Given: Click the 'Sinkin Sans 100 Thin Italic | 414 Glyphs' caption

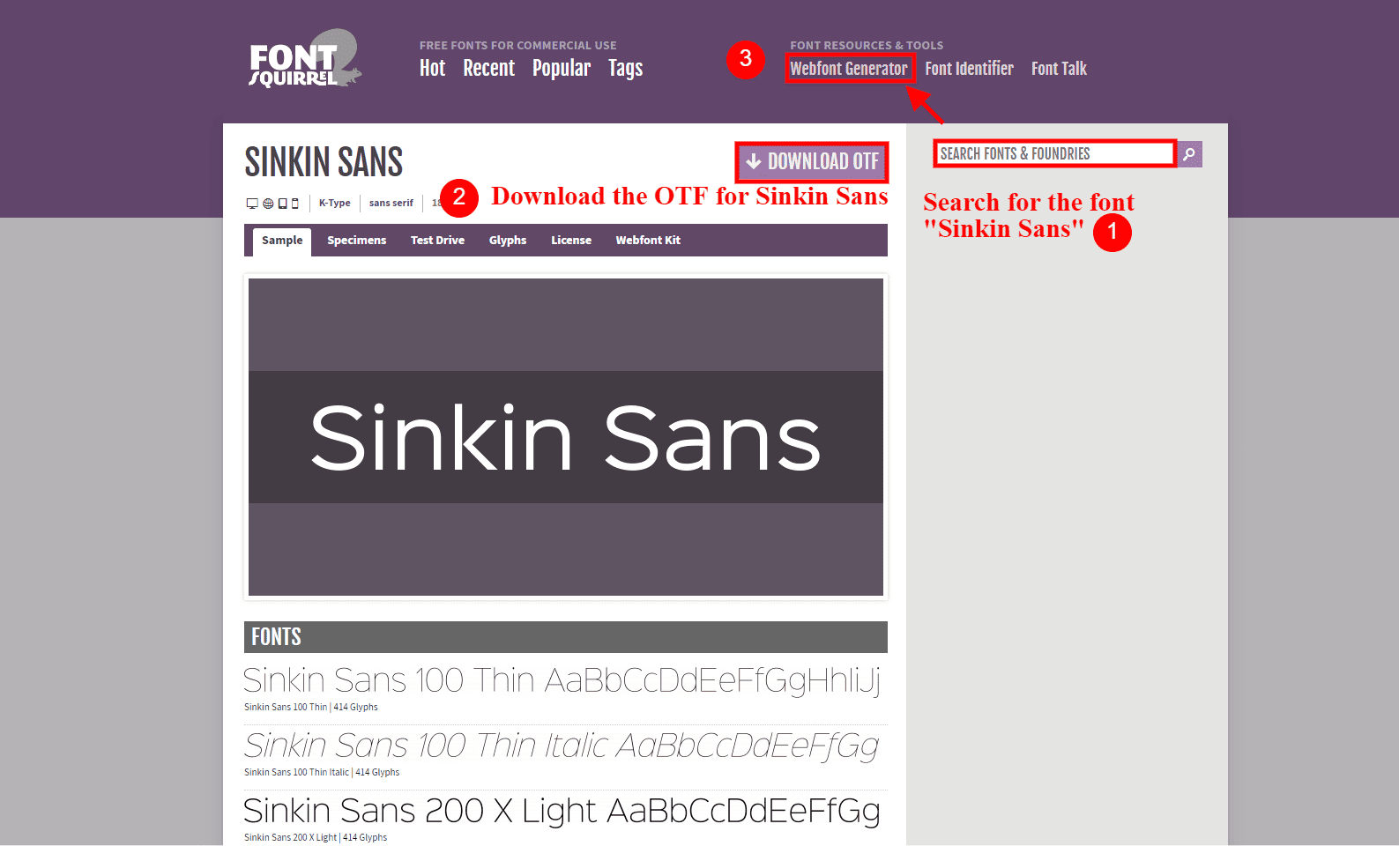Looking at the screenshot, I should [322, 772].
